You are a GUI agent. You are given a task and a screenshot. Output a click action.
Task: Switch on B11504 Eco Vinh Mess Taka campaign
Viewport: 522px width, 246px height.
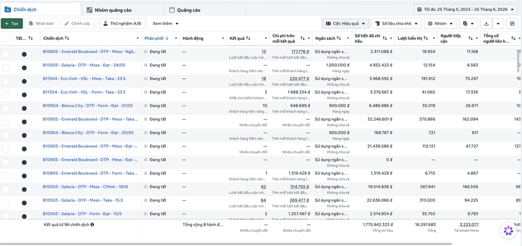coord(26,81)
